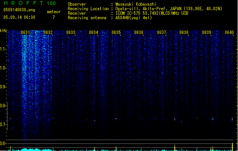238x151 pixels.
Task: Click the 0631 time marker
Action: [x=25, y=32]
